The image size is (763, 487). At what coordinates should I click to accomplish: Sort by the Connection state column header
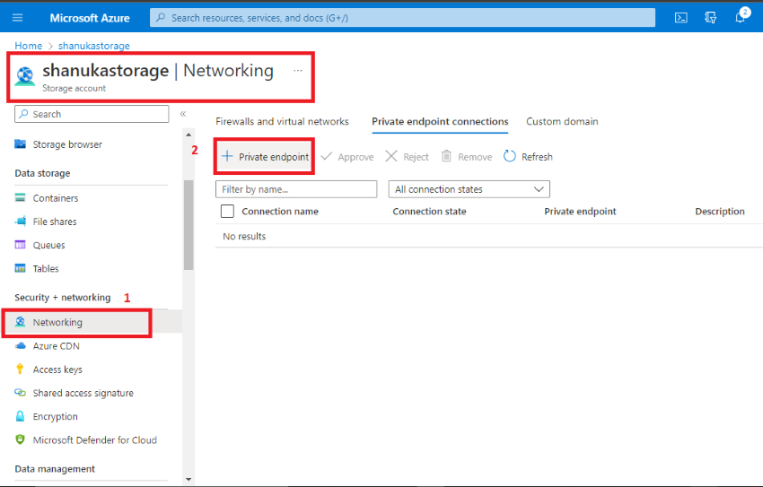pyautogui.click(x=429, y=212)
